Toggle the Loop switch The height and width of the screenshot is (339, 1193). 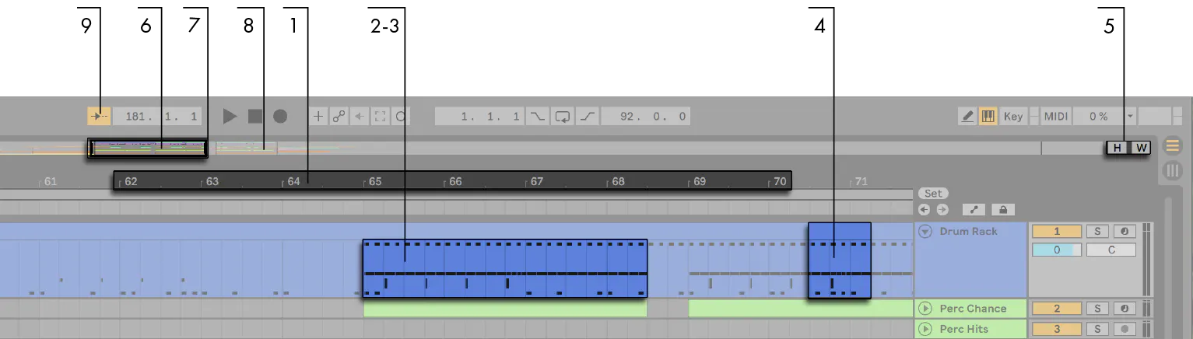563,117
